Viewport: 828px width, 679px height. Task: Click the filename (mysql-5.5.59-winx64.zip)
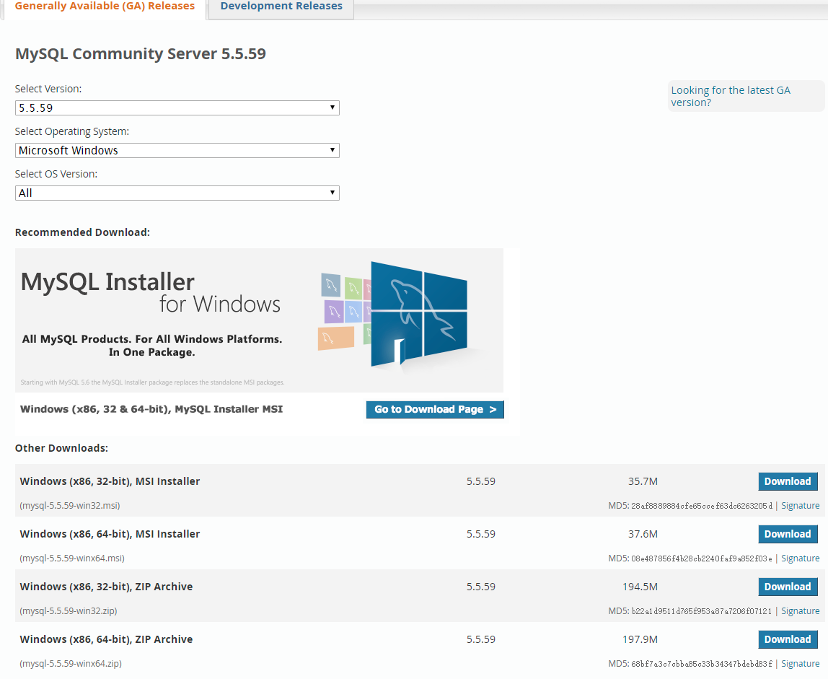(x=70, y=664)
